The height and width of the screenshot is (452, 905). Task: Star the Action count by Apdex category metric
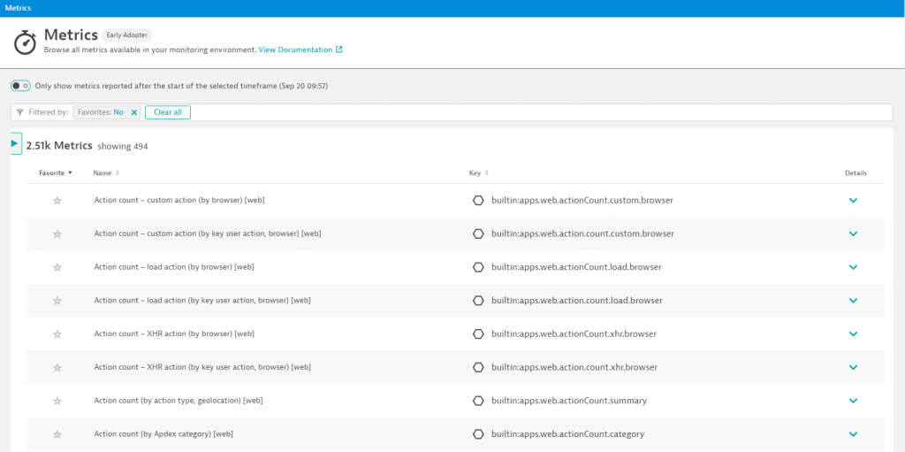click(57, 434)
